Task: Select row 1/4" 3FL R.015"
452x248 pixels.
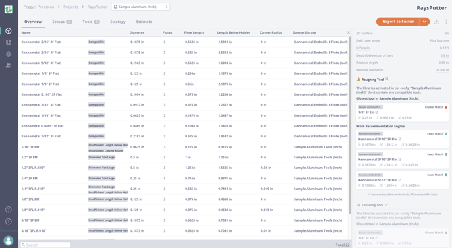Action: tap(183, 189)
